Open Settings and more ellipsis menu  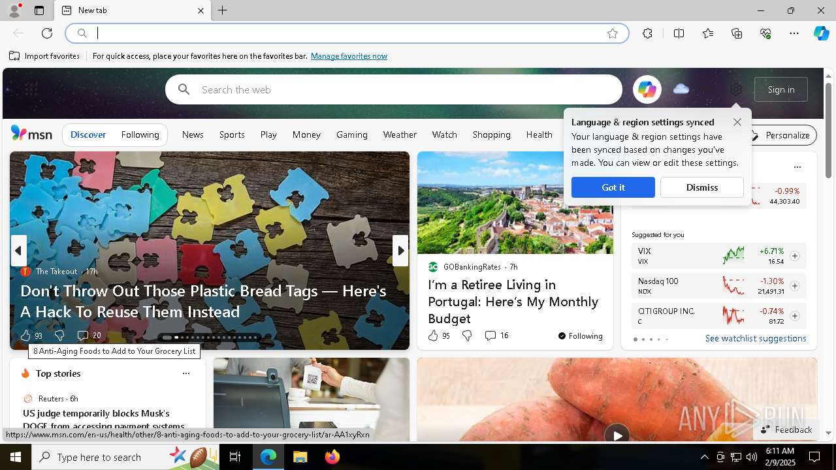(x=794, y=33)
